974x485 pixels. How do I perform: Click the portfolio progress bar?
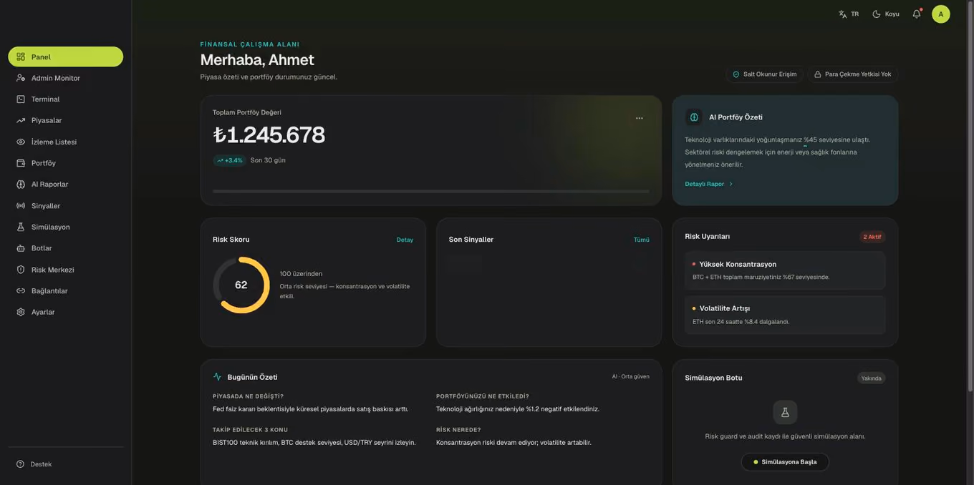[431, 191]
